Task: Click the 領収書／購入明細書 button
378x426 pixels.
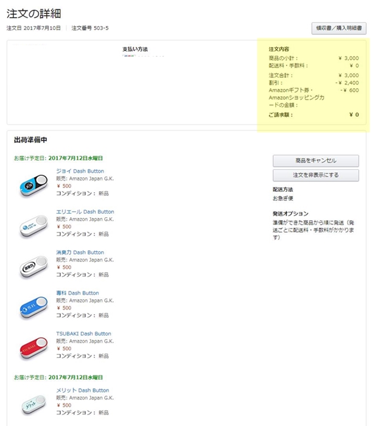Action: tap(338, 28)
